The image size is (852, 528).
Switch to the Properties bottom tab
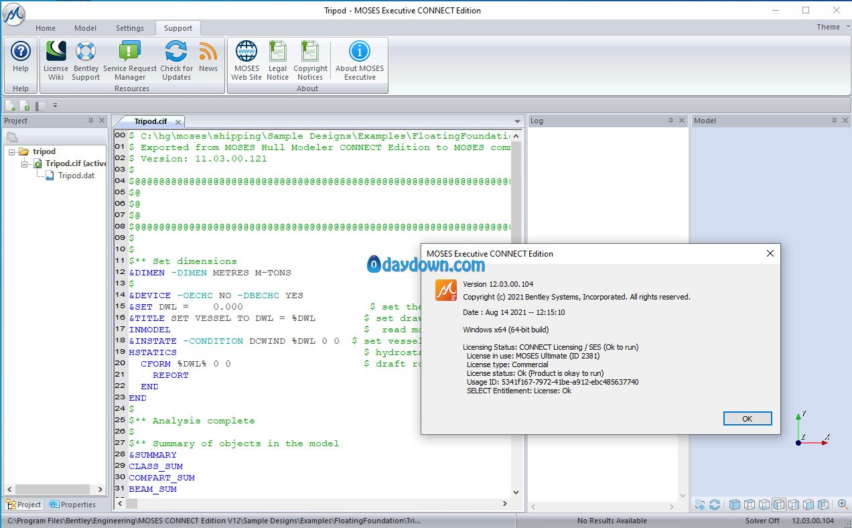click(72, 505)
